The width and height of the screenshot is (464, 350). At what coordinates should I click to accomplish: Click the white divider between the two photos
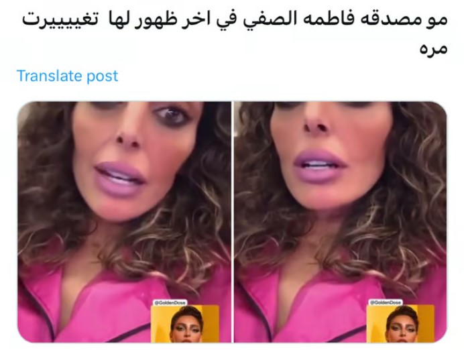pos(233,222)
